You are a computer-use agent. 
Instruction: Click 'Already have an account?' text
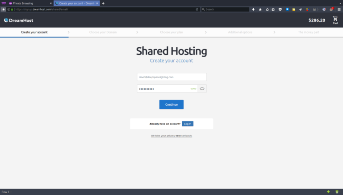tap(165, 124)
